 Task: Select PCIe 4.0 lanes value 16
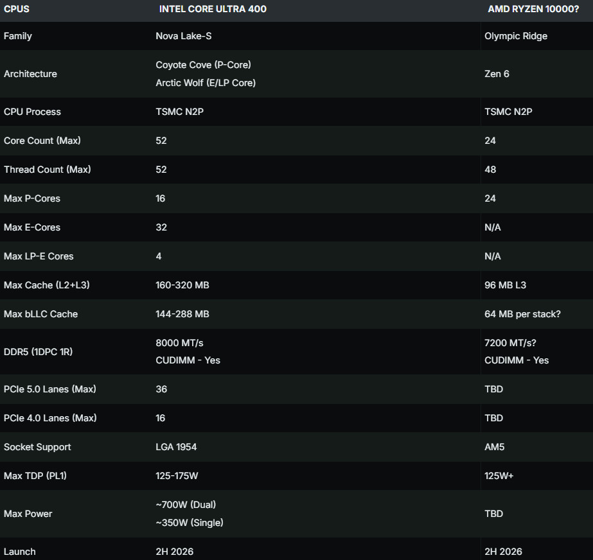pyautogui.click(x=161, y=418)
